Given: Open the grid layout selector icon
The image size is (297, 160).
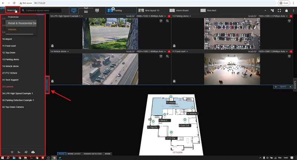Looking at the screenshot, I should pyautogui.click(x=97, y=10).
